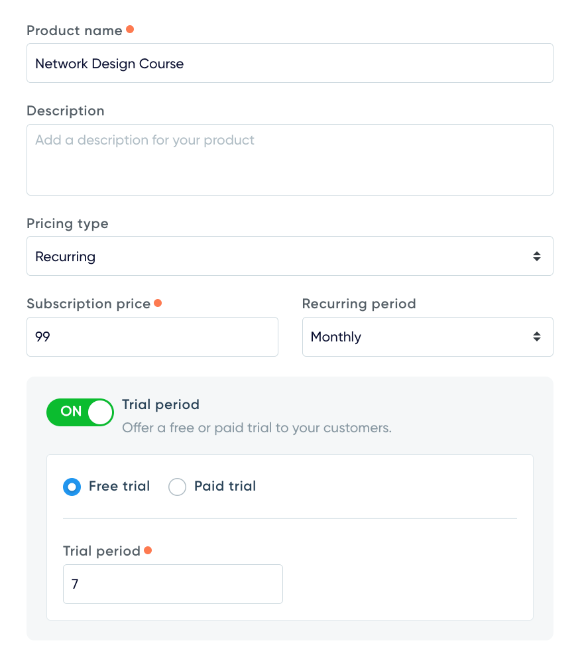Click the "Offer a free or paid trial" text
This screenshot has height=661, width=582.
(257, 428)
